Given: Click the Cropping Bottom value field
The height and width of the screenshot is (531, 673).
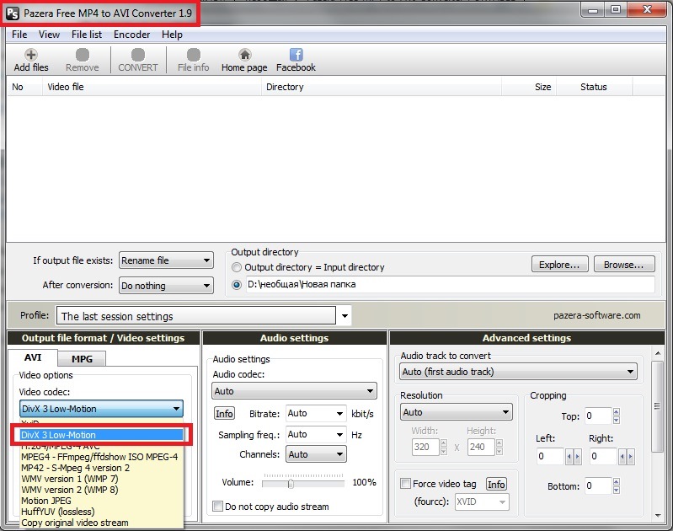Looking at the screenshot, I should (x=598, y=485).
